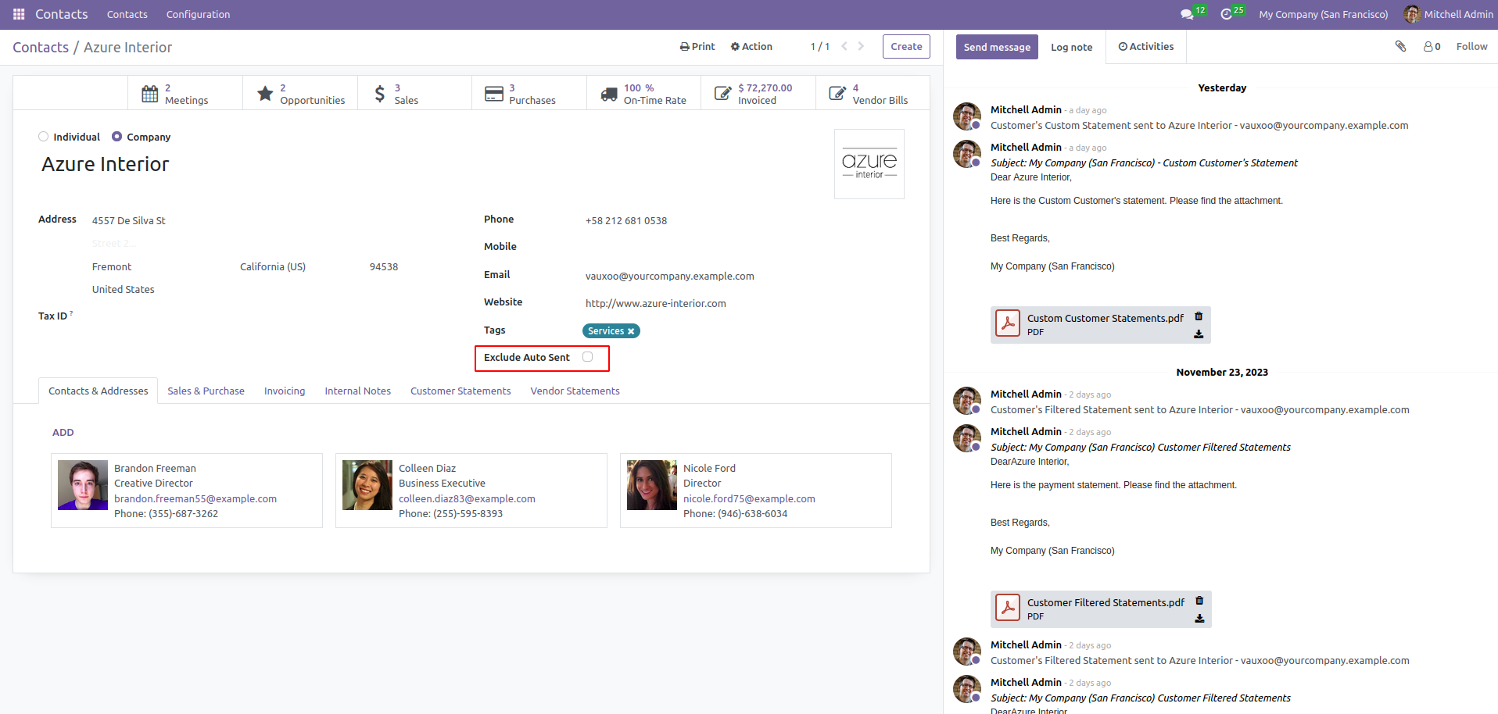The width and height of the screenshot is (1498, 714).
Task: Click the phone number +58 212 681 0538
Action: [626, 220]
